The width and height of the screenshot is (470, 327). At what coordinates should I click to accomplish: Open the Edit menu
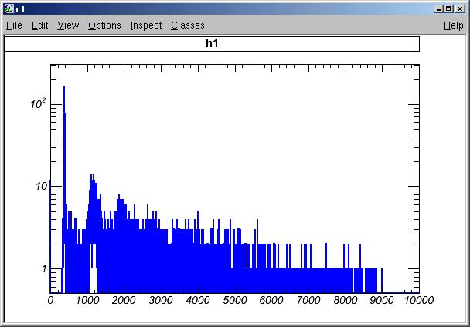point(40,25)
